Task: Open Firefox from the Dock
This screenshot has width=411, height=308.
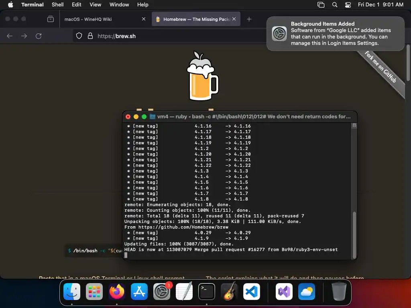Action: click(x=117, y=292)
